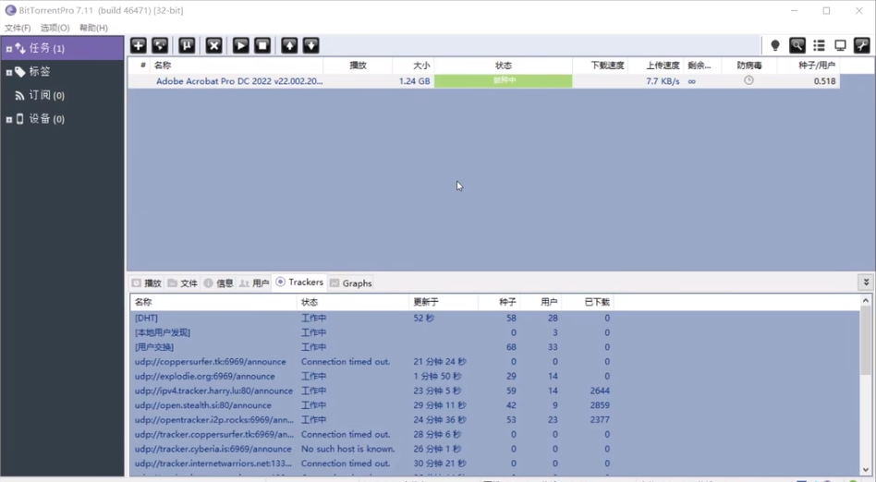Select udp://open.stealth.si:80/announce tracker
The width and height of the screenshot is (876, 482).
(494, 405)
